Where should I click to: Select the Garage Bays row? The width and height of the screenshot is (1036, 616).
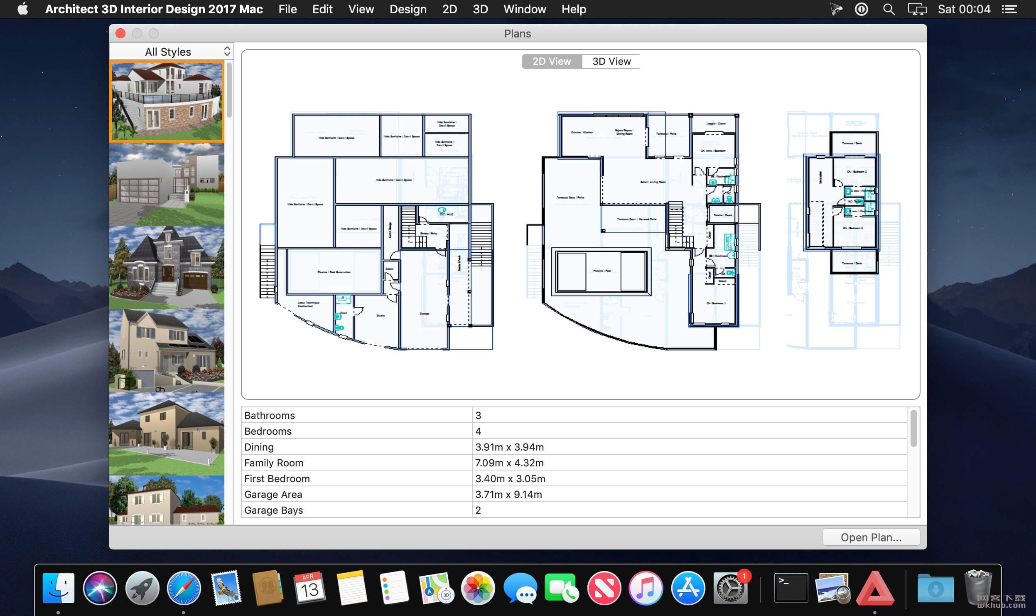574,510
